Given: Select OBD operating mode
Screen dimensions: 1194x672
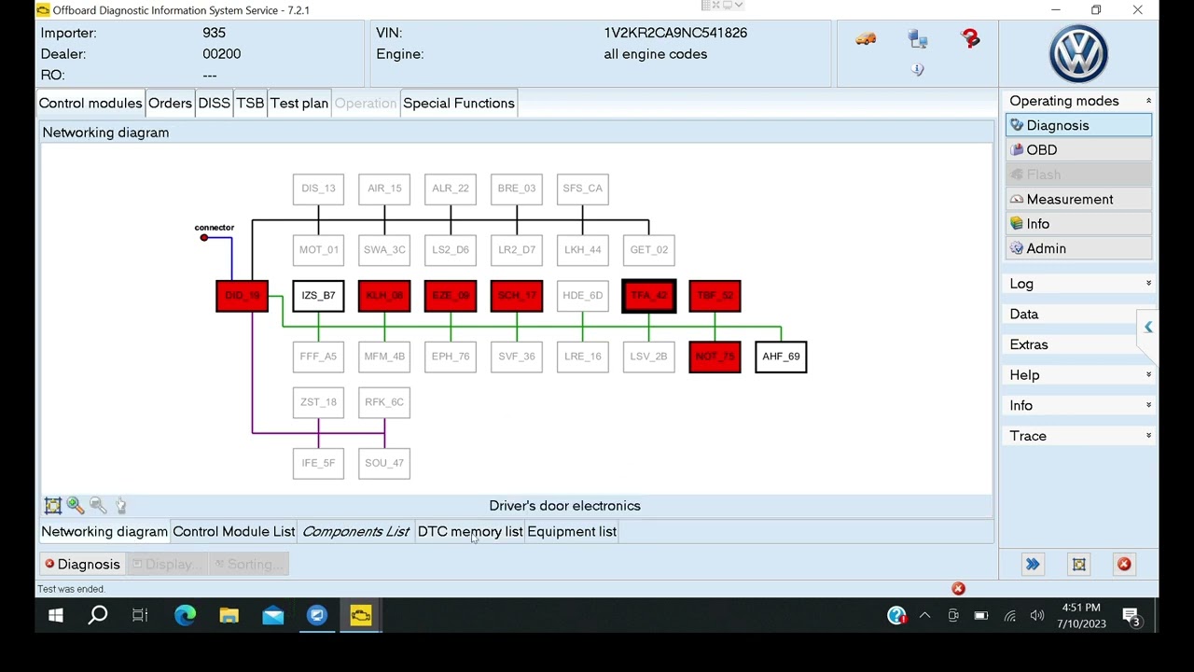Looking at the screenshot, I should (1079, 149).
